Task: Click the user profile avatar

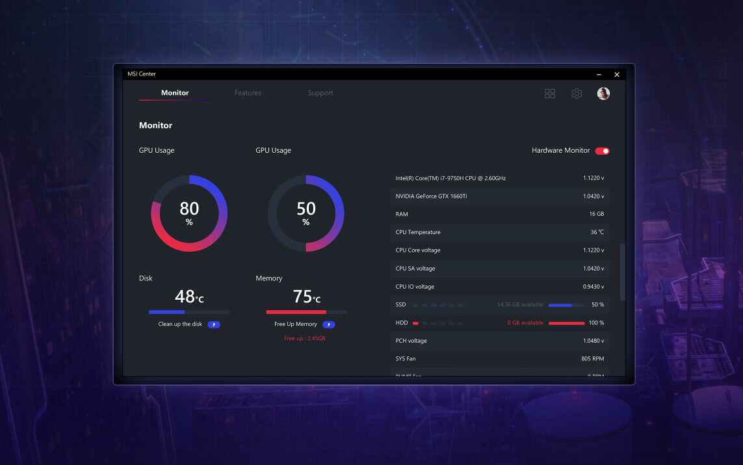Action: [603, 94]
